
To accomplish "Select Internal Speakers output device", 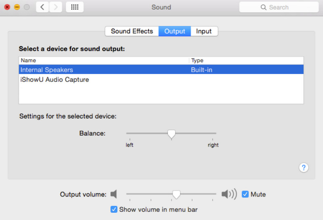I will (47, 70).
